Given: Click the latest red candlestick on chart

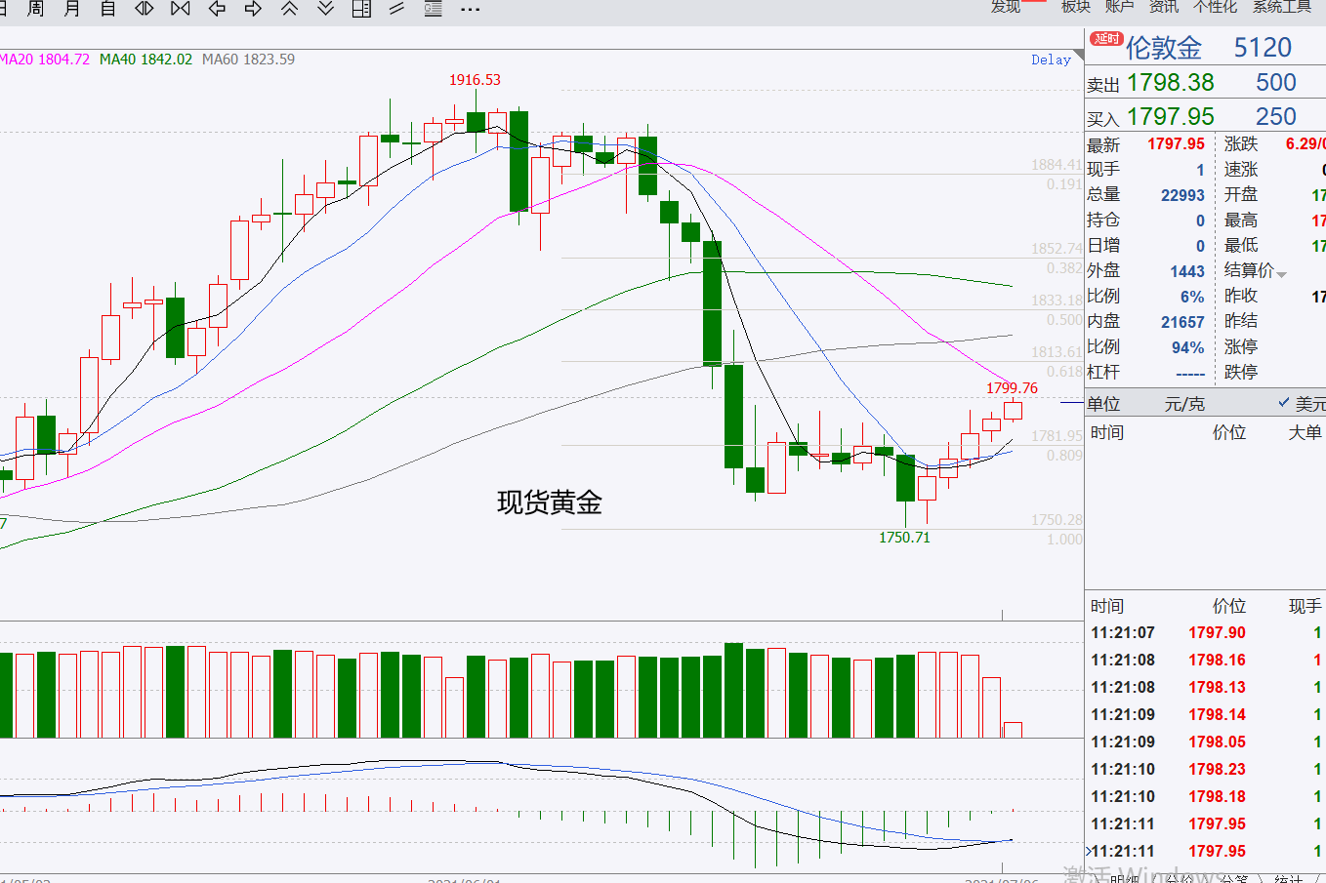Looking at the screenshot, I should click(1013, 410).
